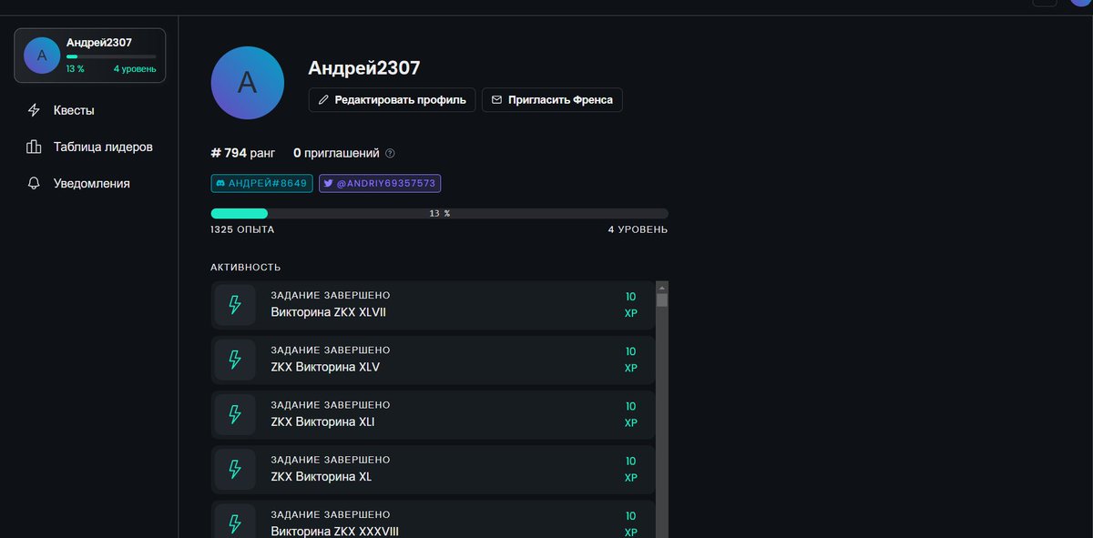
Task: Open Discord badge АНДРЕЙ#8649
Action: click(262, 183)
